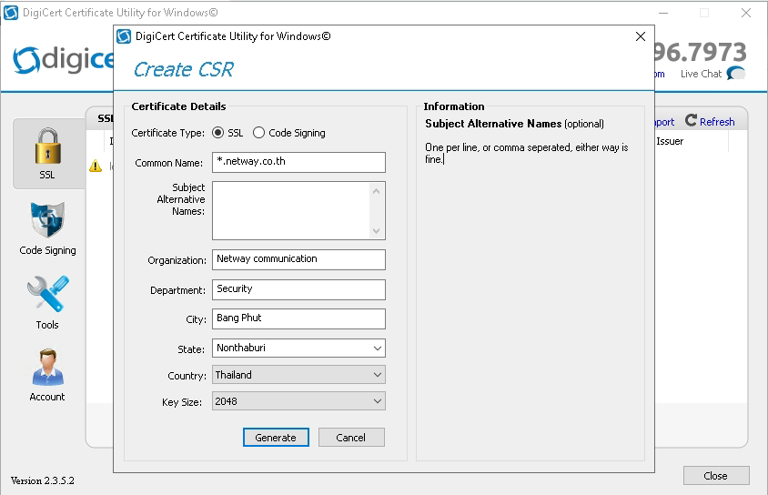Click the Common Name input field
Viewport: 768px width, 495px height.
298,162
